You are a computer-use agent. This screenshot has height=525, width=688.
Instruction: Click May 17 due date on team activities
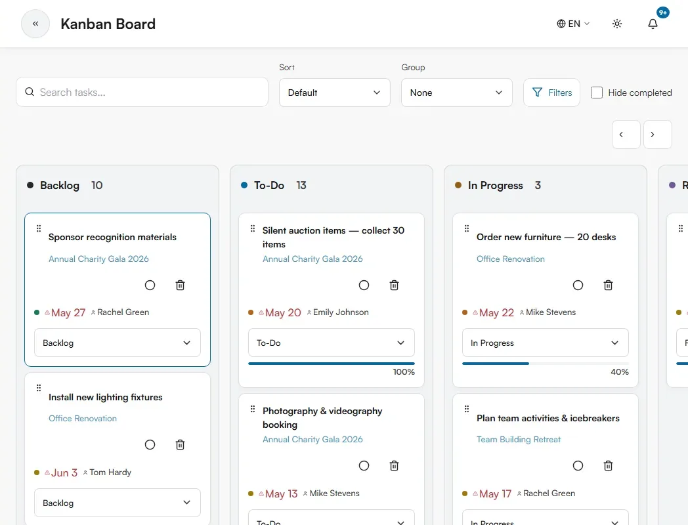coord(496,494)
